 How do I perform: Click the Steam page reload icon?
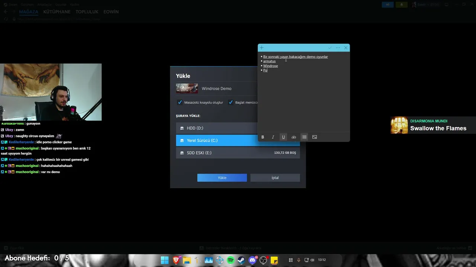tap(6, 19)
